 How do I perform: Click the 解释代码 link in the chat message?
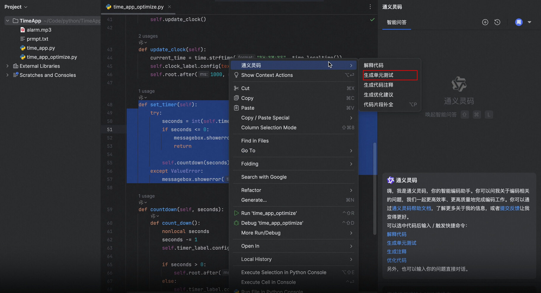tap(397, 234)
